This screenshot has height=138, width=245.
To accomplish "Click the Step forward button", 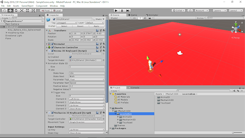I will (128, 11).
